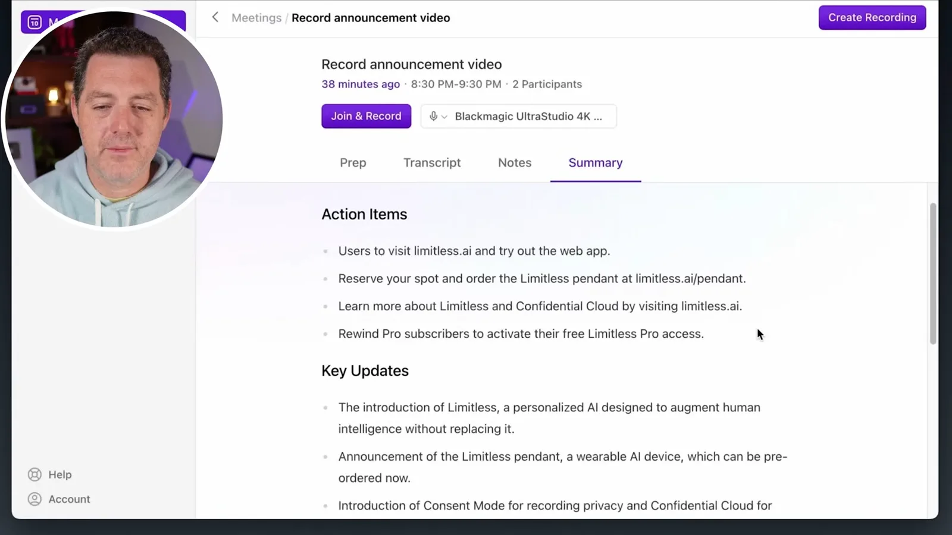Click the 'Action Items' heading
This screenshot has width=952, height=535.
click(364, 214)
